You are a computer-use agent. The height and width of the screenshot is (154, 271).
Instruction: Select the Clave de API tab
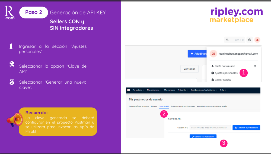point(164,106)
